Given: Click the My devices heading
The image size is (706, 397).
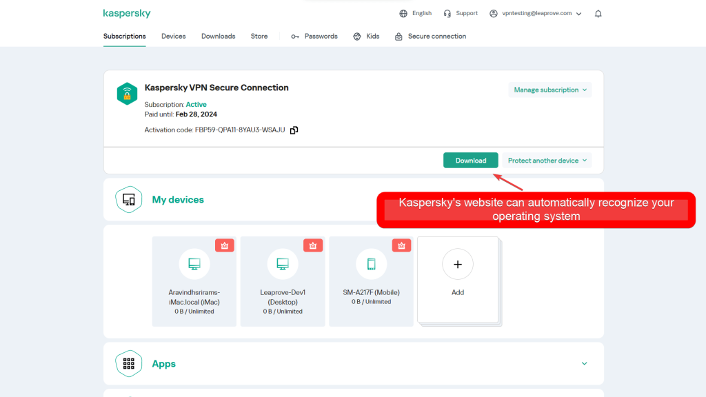Looking at the screenshot, I should (178, 199).
